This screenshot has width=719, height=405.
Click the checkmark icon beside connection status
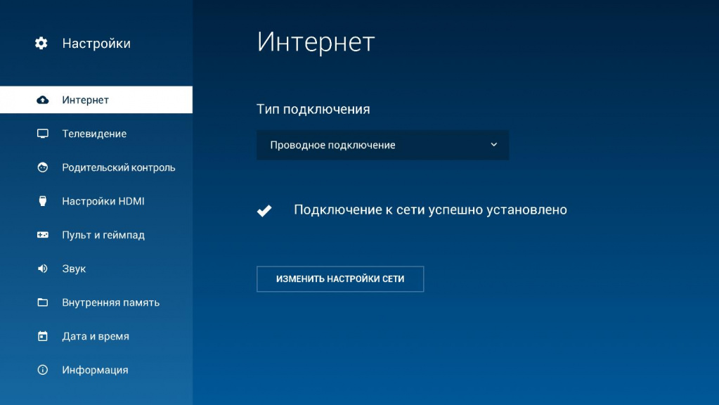(264, 210)
